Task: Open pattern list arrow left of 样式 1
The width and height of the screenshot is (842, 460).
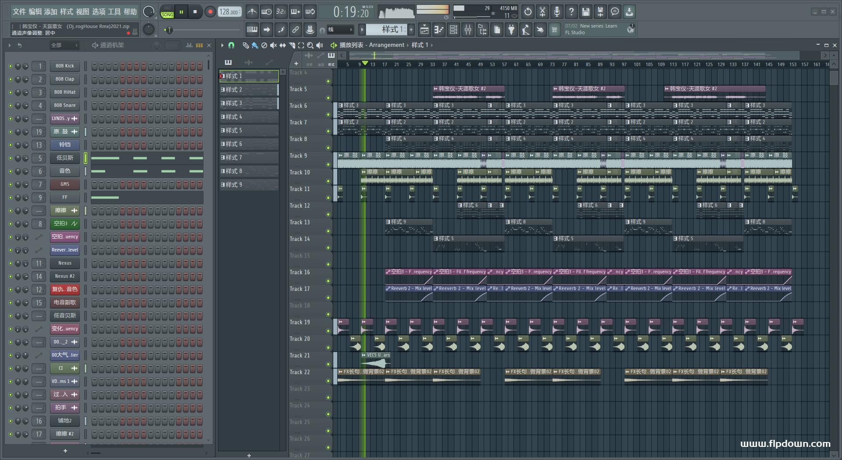Action: [x=362, y=30]
